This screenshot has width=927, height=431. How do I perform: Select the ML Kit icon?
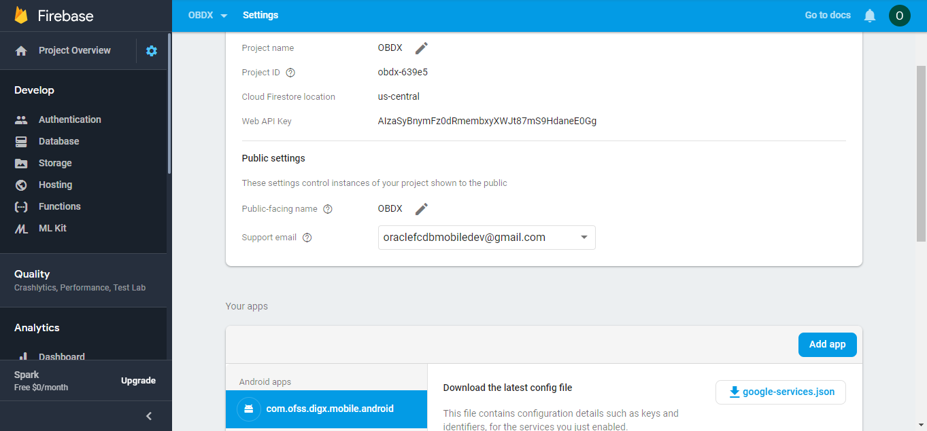(x=21, y=227)
